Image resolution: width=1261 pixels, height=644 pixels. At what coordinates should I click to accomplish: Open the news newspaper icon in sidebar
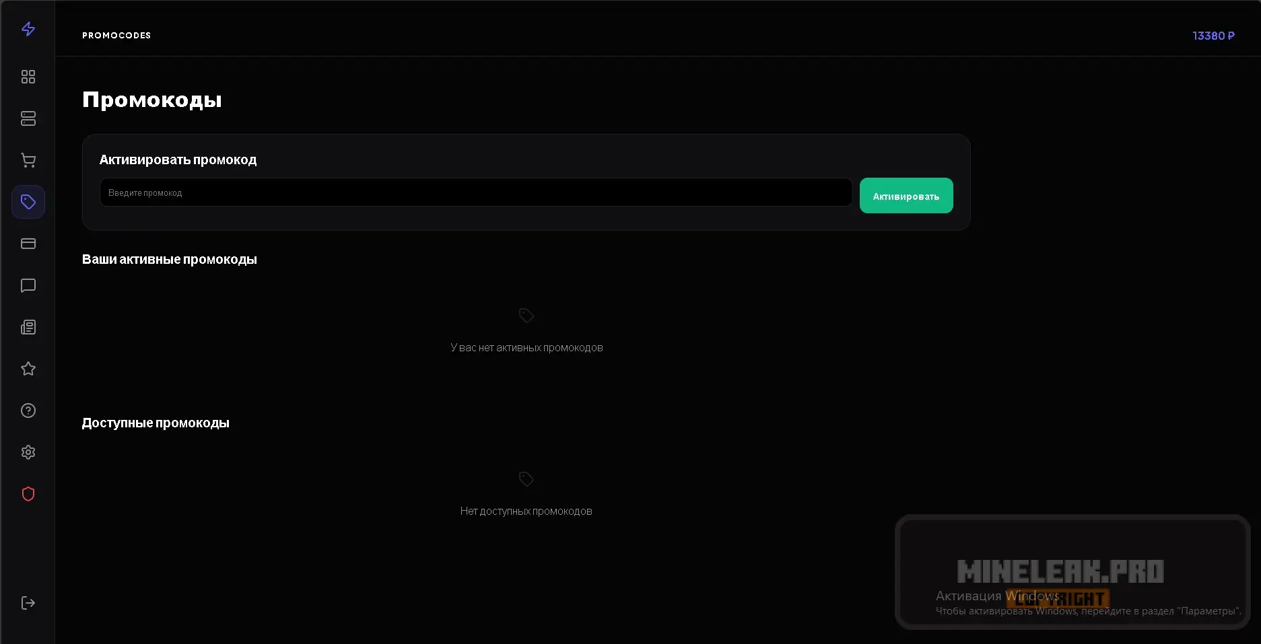click(x=28, y=327)
